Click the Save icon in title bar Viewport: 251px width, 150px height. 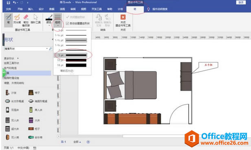tap(8, 2)
